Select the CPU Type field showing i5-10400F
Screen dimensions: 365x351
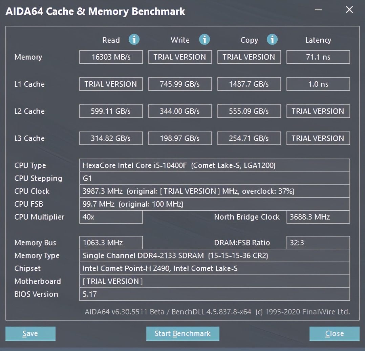[x=214, y=165]
